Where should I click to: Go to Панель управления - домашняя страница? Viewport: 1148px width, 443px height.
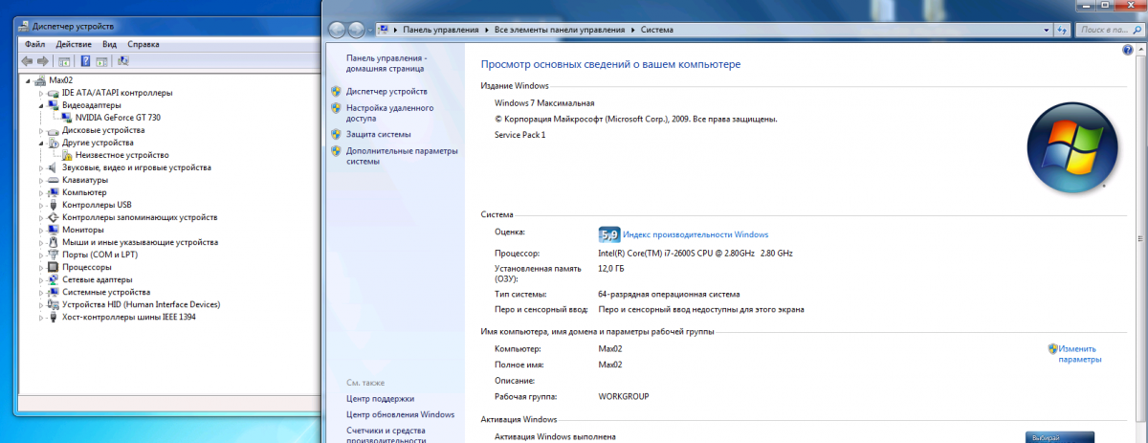tap(386, 63)
